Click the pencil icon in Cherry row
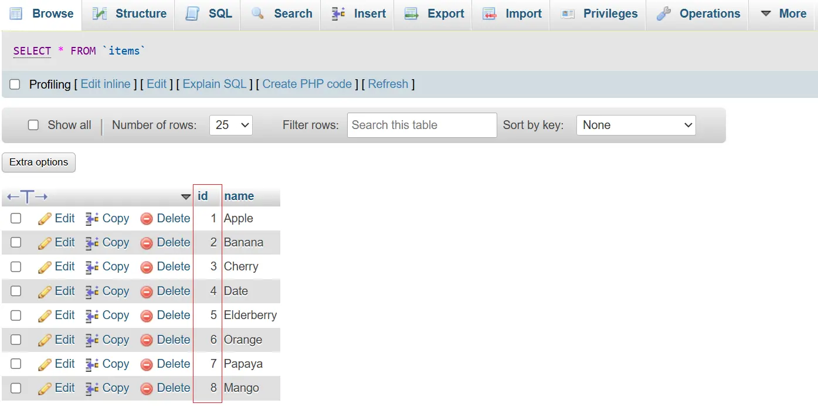The height and width of the screenshot is (410, 818). click(x=45, y=267)
